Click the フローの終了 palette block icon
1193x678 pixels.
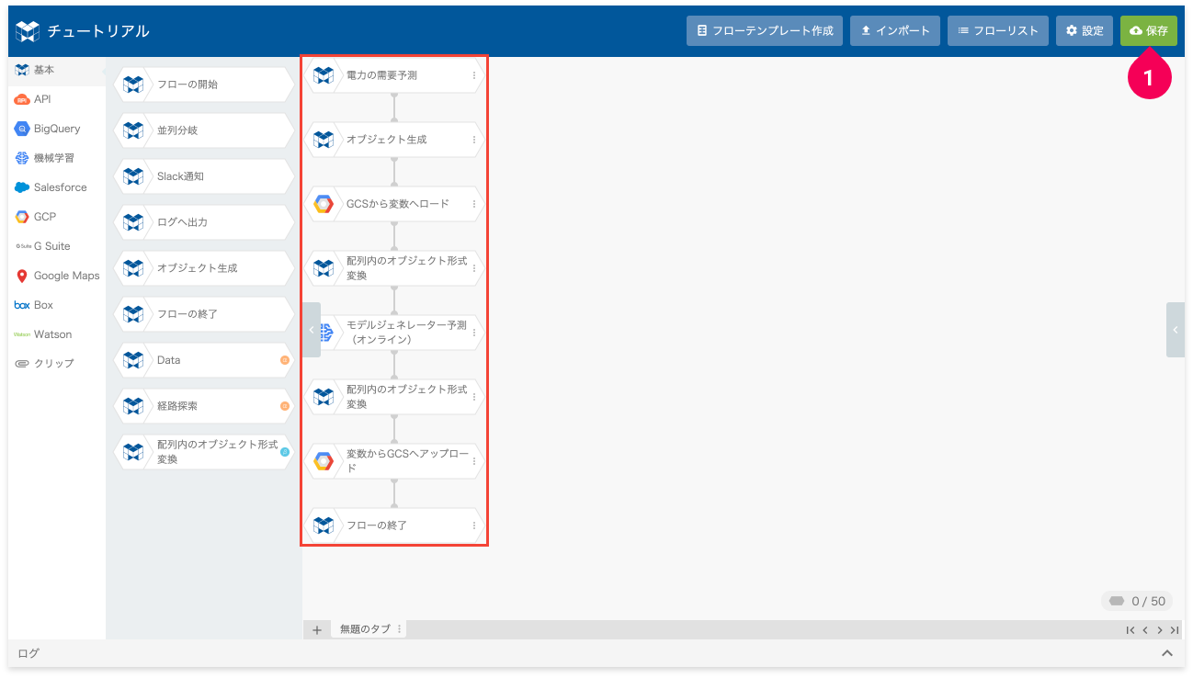[x=134, y=314]
